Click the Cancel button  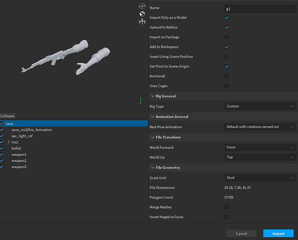(x=241, y=233)
